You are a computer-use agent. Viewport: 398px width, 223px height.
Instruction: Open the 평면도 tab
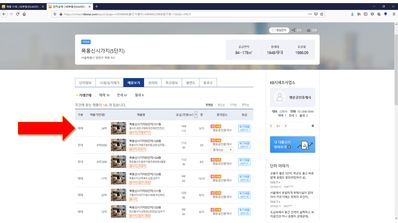[x=191, y=83]
